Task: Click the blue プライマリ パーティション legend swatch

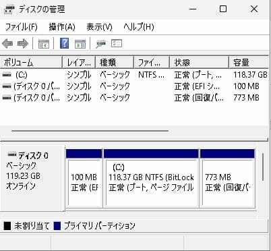Action: 57,226
